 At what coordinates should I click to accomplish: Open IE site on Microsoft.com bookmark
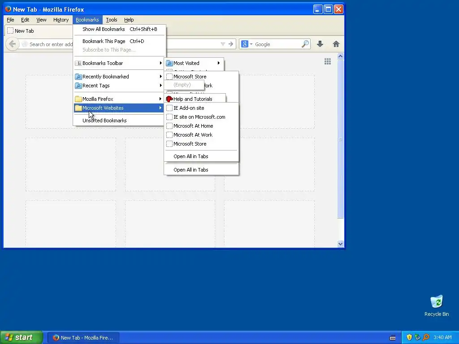coord(201,117)
